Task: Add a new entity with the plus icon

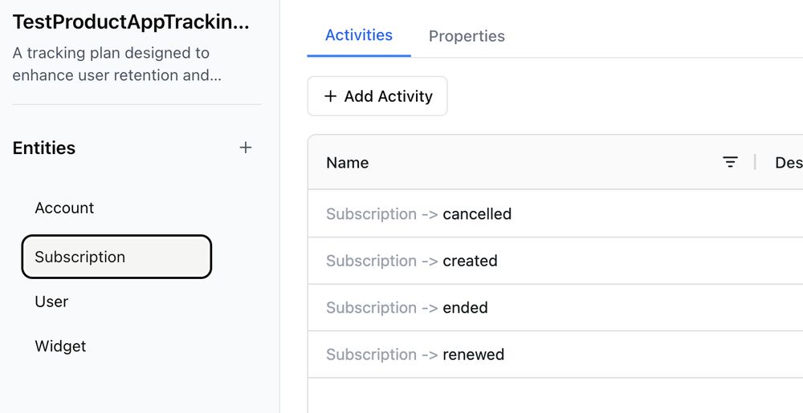Action: click(246, 148)
